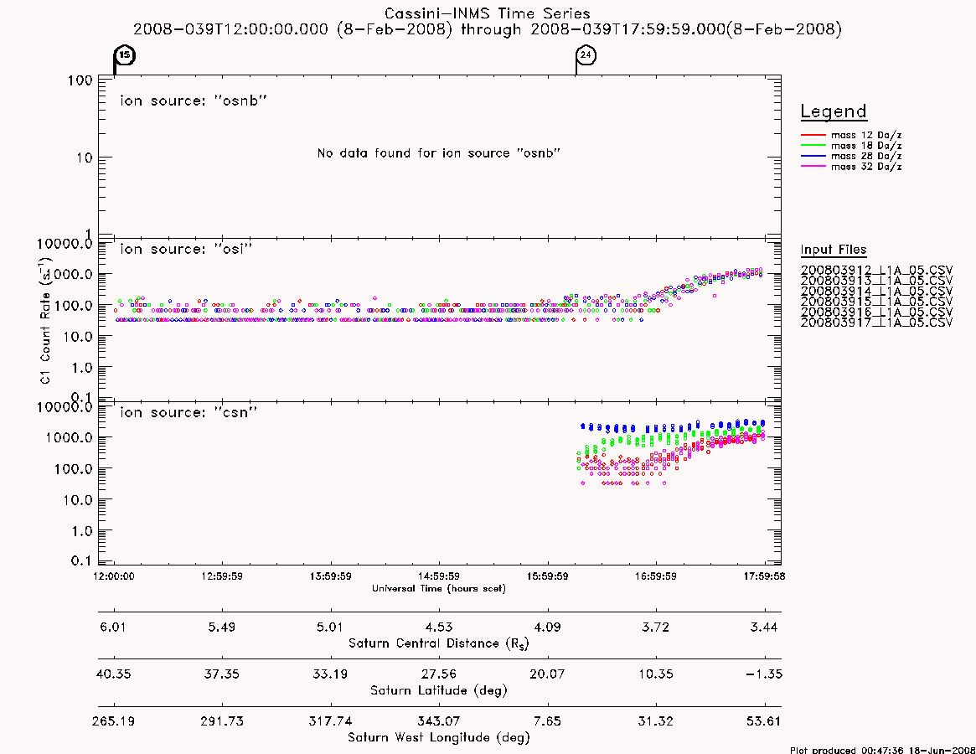Click the 16:59:59 time tick label
The width and height of the screenshot is (976, 754).
pyautogui.click(x=655, y=576)
